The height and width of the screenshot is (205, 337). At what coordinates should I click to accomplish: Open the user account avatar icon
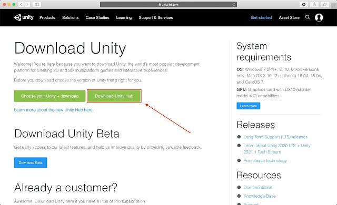click(319, 17)
